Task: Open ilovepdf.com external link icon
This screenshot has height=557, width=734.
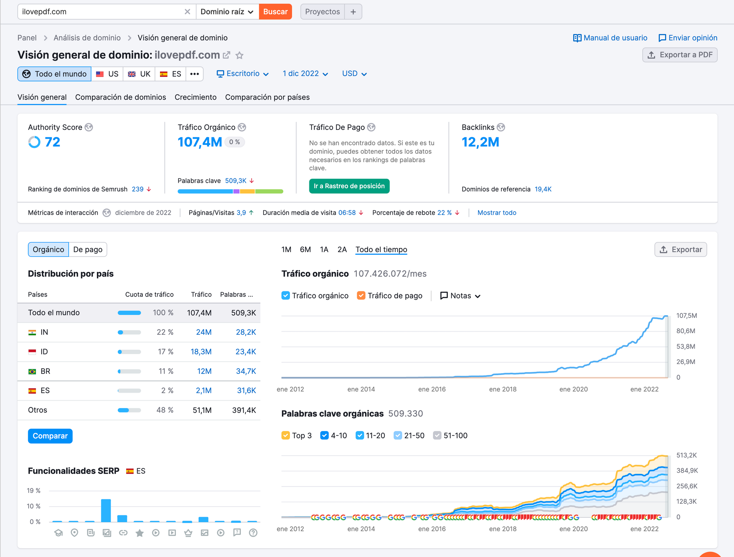Action: coord(227,55)
